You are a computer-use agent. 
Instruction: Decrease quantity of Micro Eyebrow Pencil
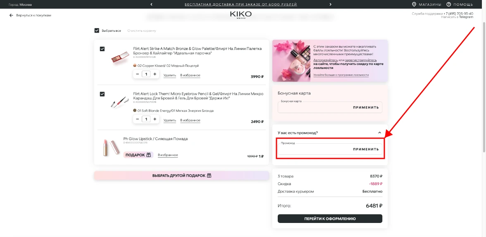point(137,119)
